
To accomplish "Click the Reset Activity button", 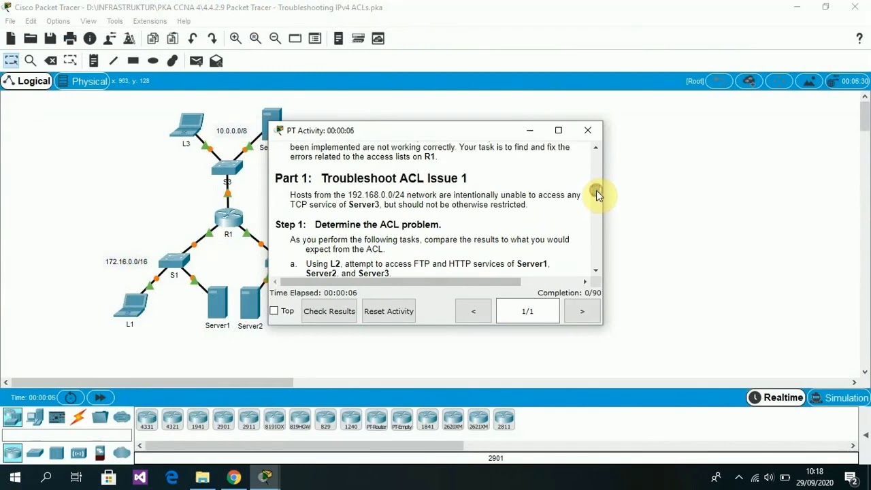I will point(389,311).
